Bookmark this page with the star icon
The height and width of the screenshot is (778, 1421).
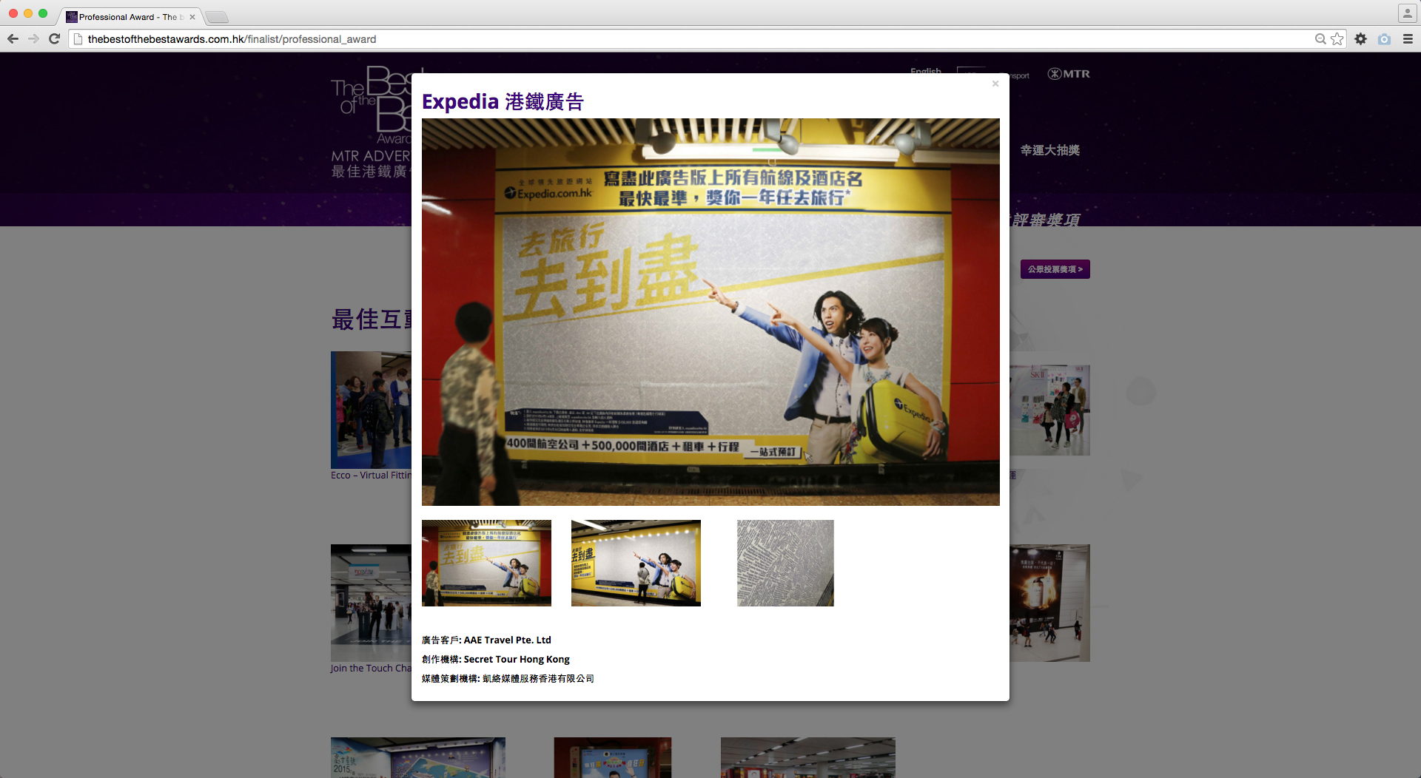point(1337,39)
